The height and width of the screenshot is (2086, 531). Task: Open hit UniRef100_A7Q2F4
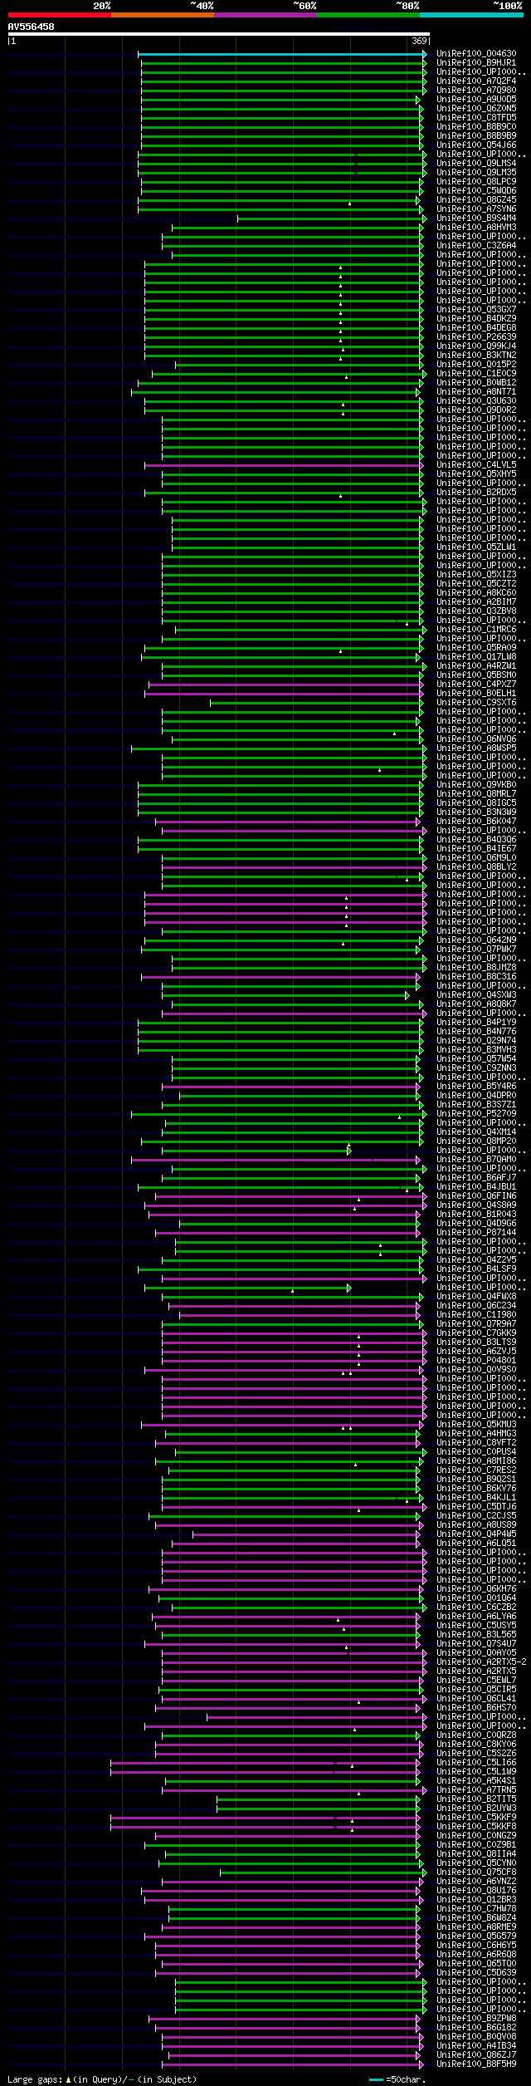point(476,81)
